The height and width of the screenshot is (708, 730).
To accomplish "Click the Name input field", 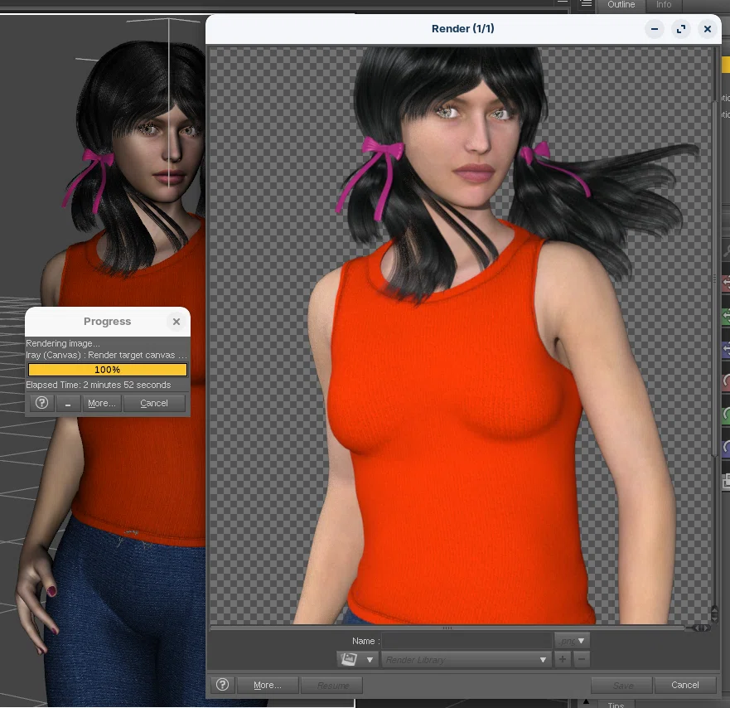I will click(467, 641).
